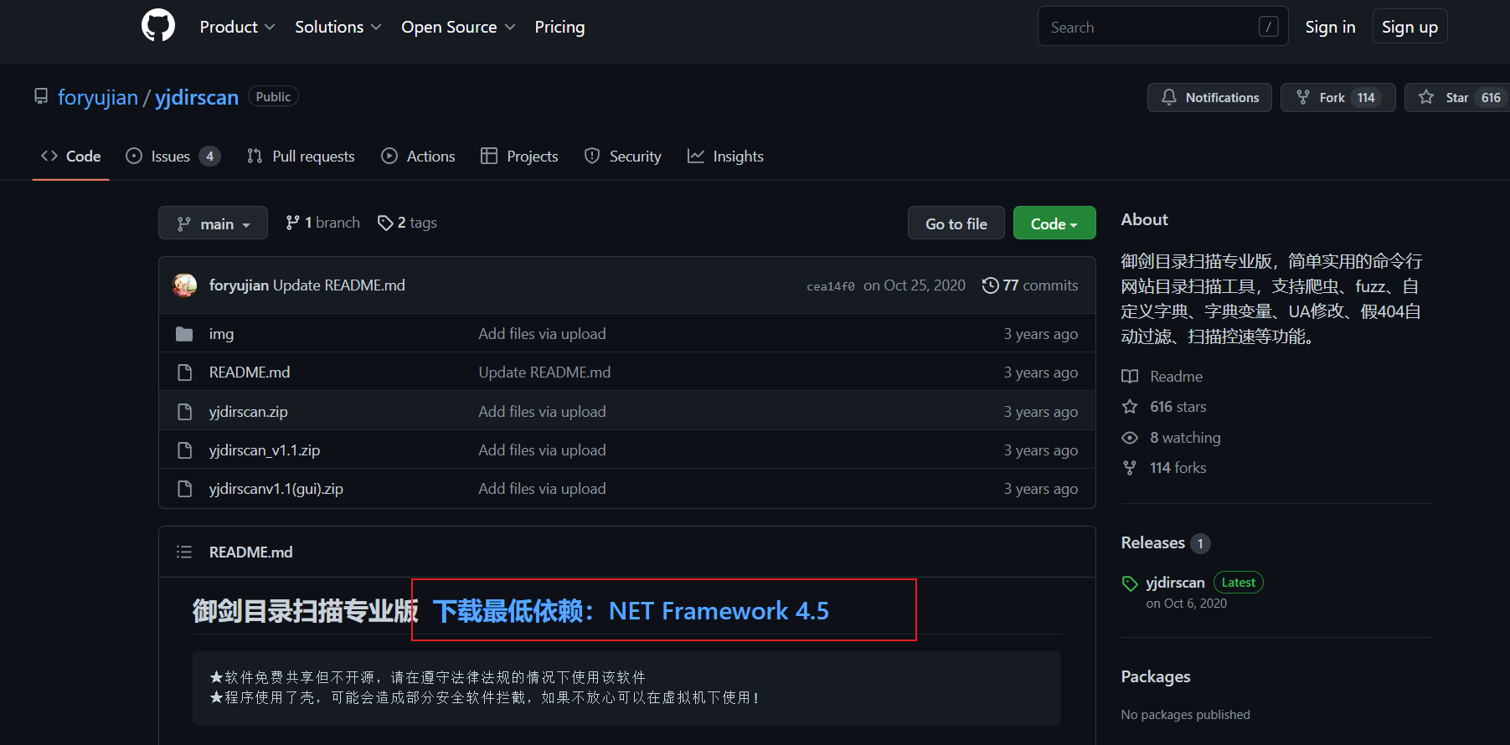1510x745 pixels.
Task: Click the 616 star count badge
Action: (x=1491, y=97)
